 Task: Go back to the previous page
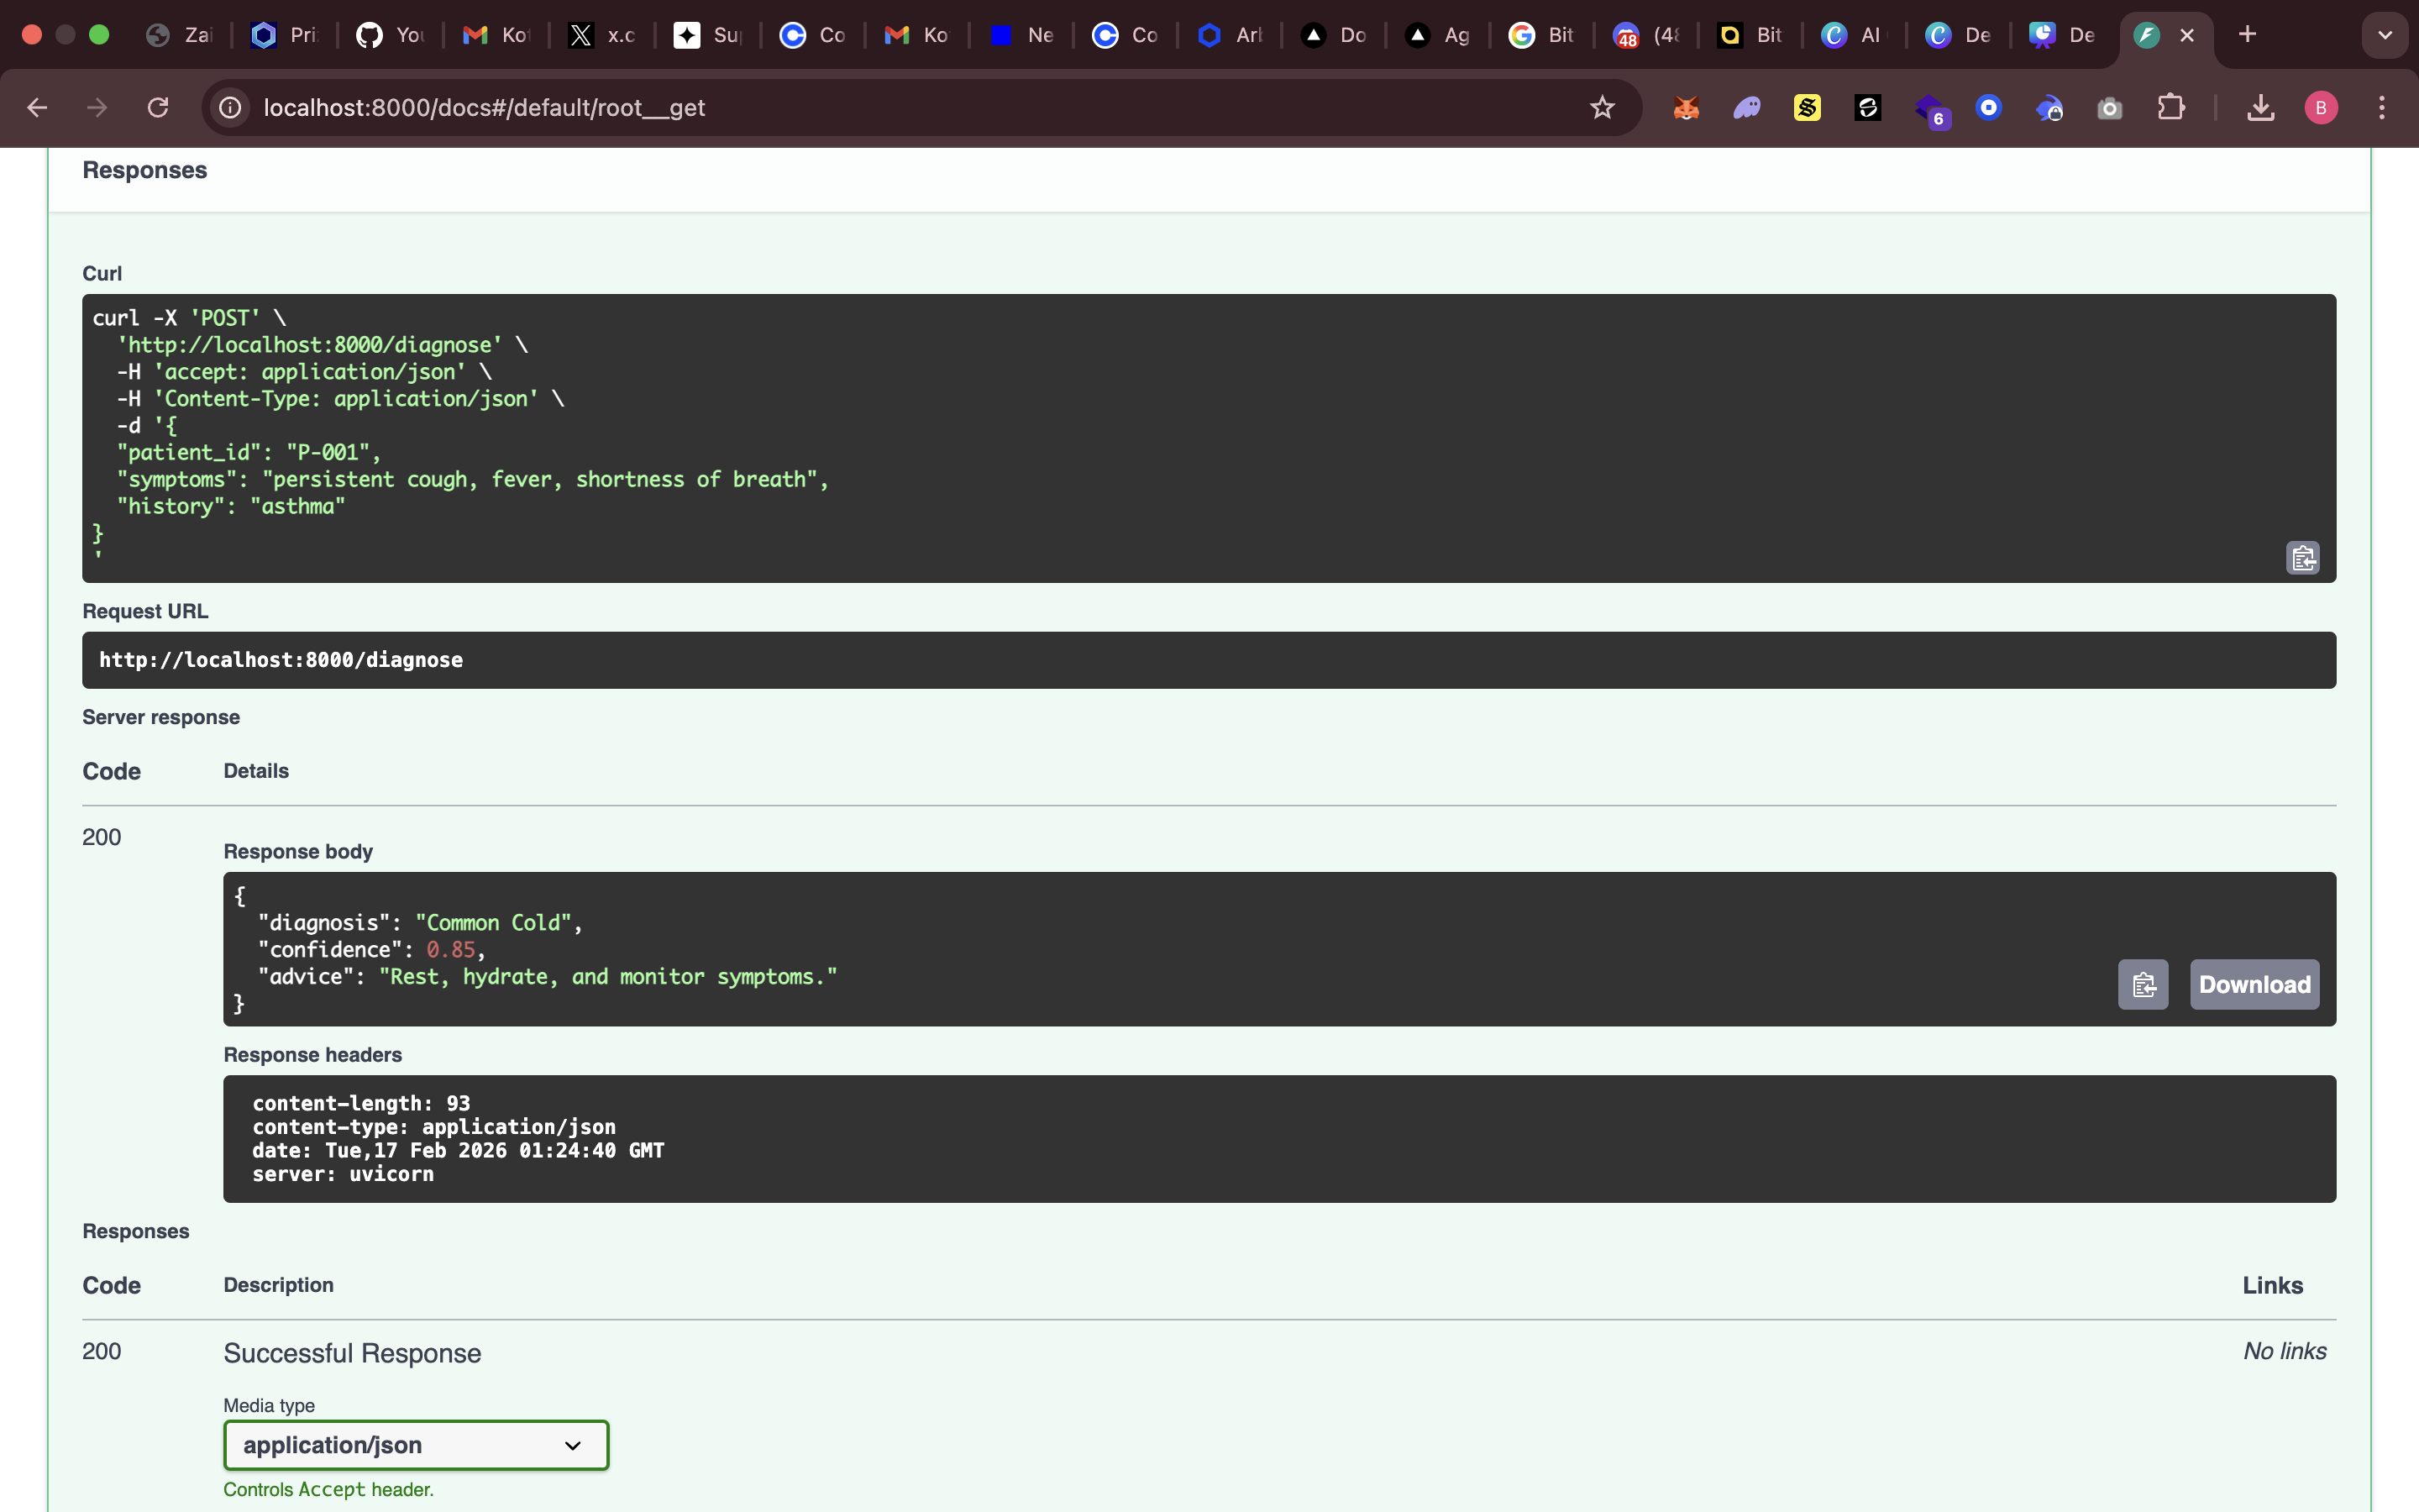37,108
